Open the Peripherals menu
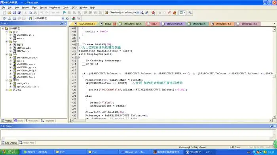This screenshot has height=155, width=277. click(x=55, y=7)
